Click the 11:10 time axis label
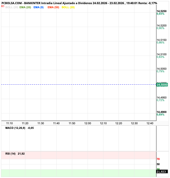170x178 pixels. (x=9, y=123)
